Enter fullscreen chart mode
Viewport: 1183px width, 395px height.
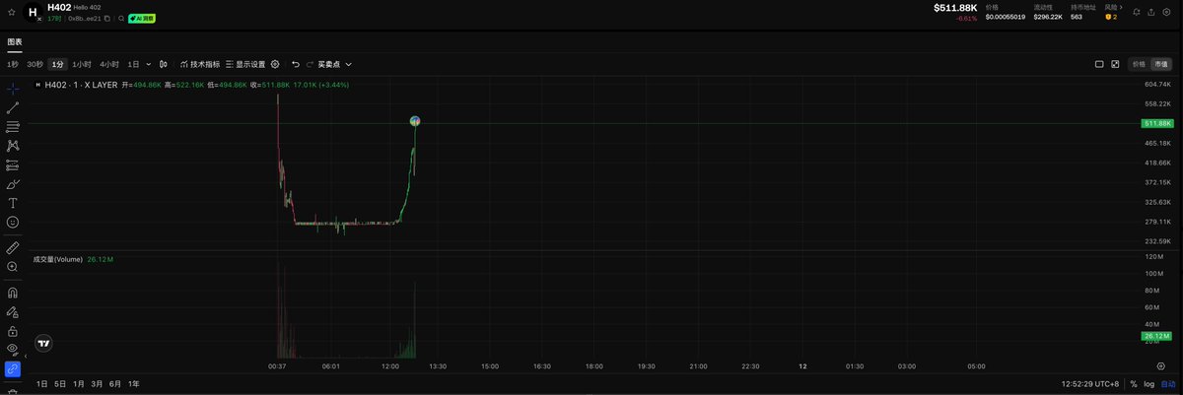[x=1116, y=64]
